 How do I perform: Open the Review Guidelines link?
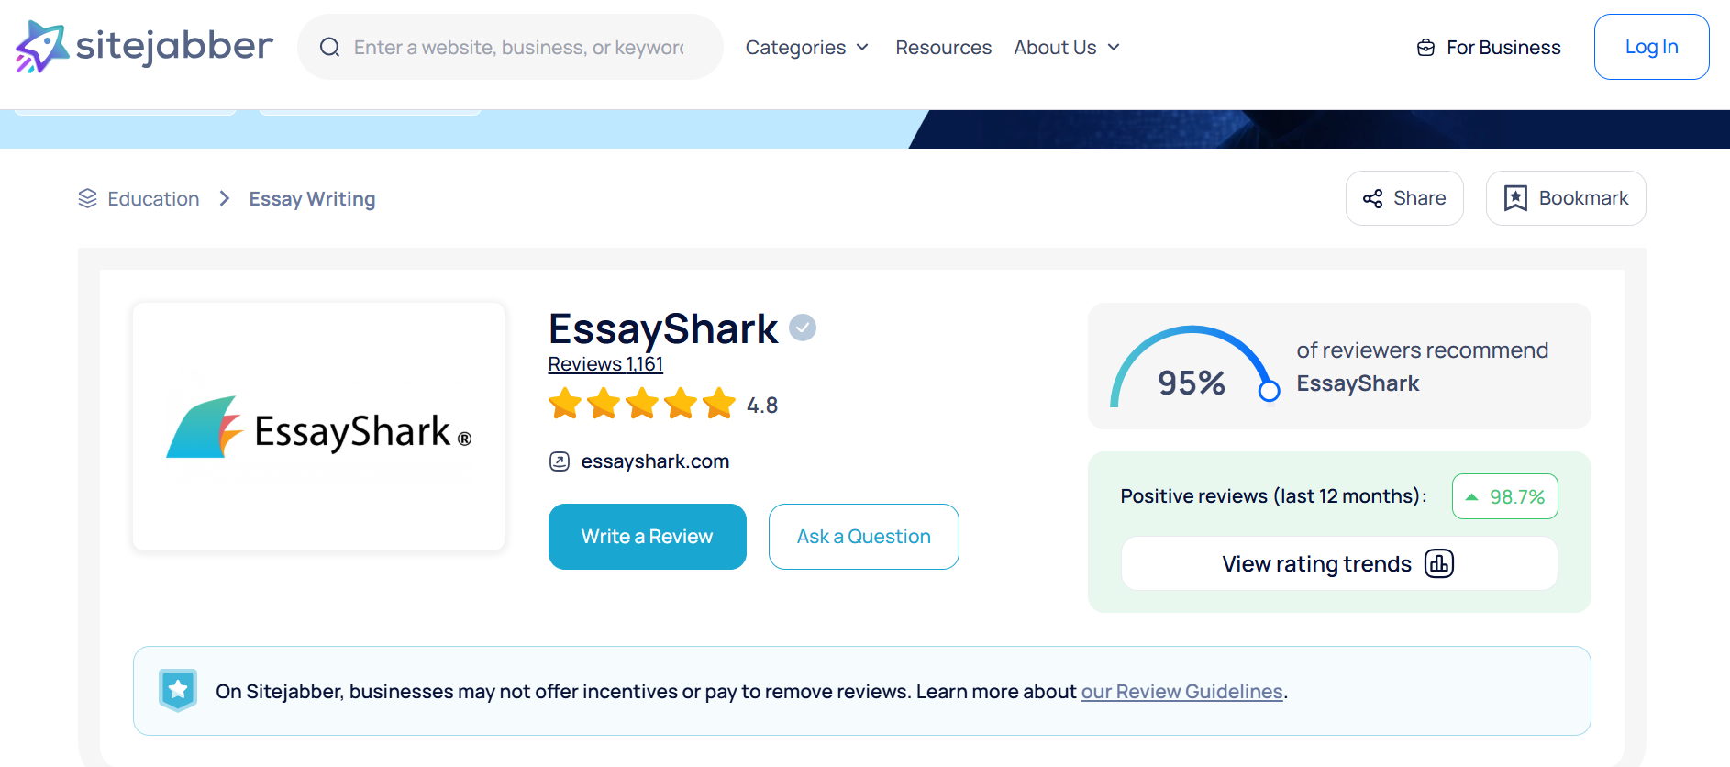(1181, 692)
